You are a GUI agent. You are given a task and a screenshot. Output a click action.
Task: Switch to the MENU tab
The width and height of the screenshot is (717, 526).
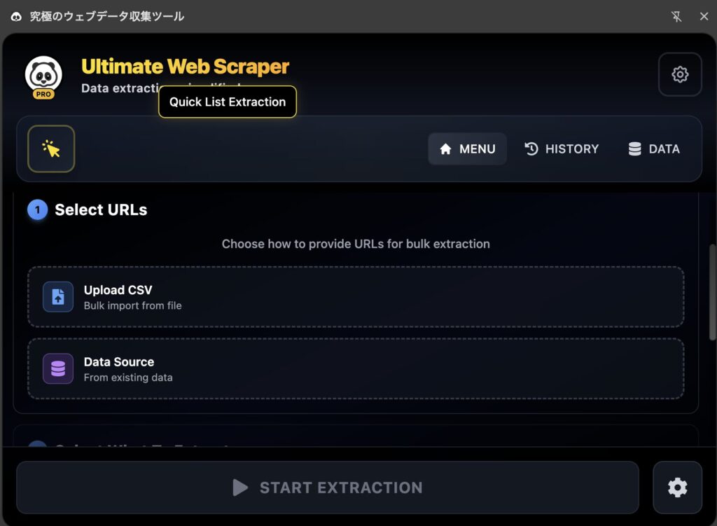(x=467, y=148)
